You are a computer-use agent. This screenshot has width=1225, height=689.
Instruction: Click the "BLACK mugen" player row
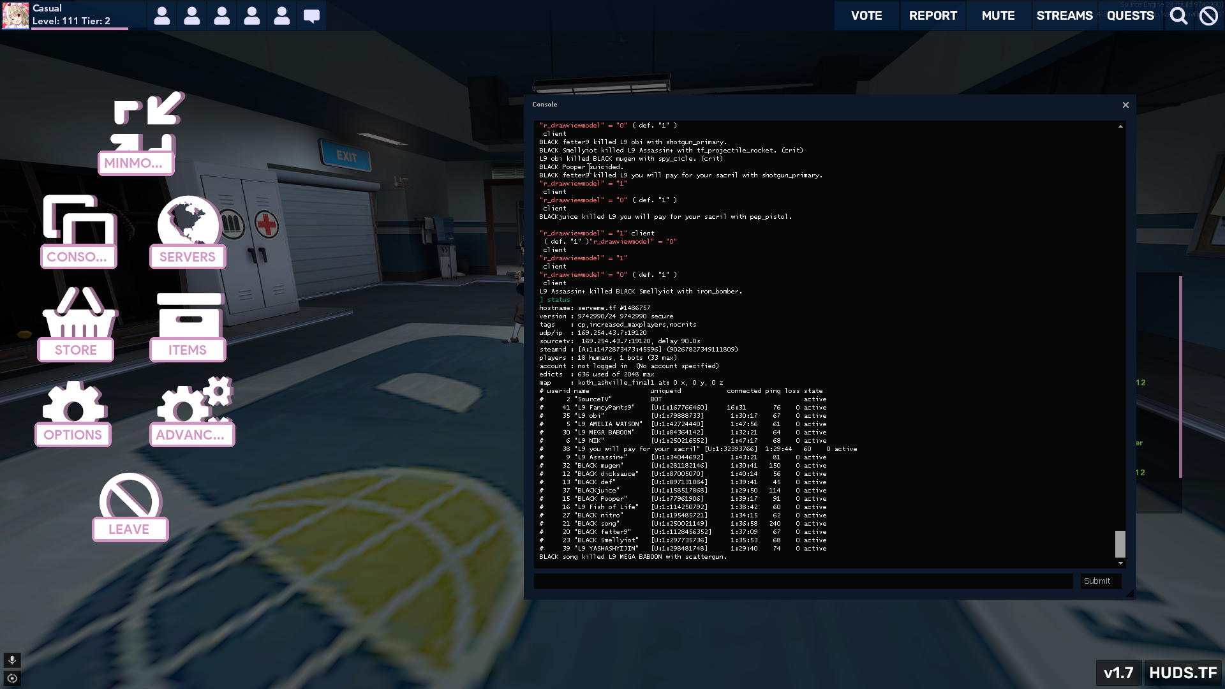coord(683,466)
